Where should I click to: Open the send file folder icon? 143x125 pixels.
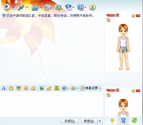click(x=35, y=8)
